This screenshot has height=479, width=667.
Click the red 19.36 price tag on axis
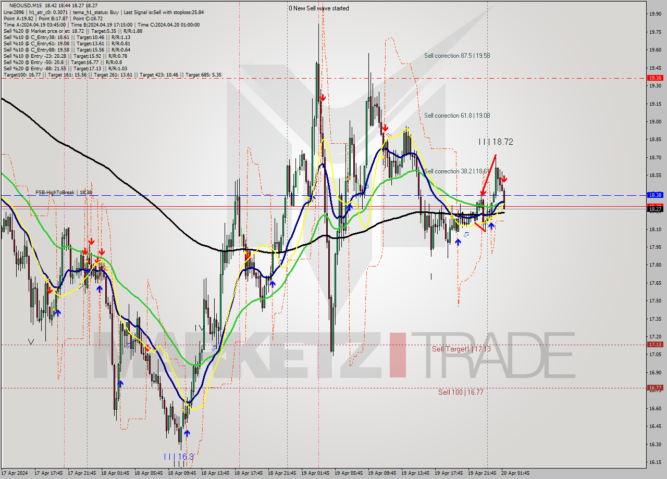click(x=655, y=78)
